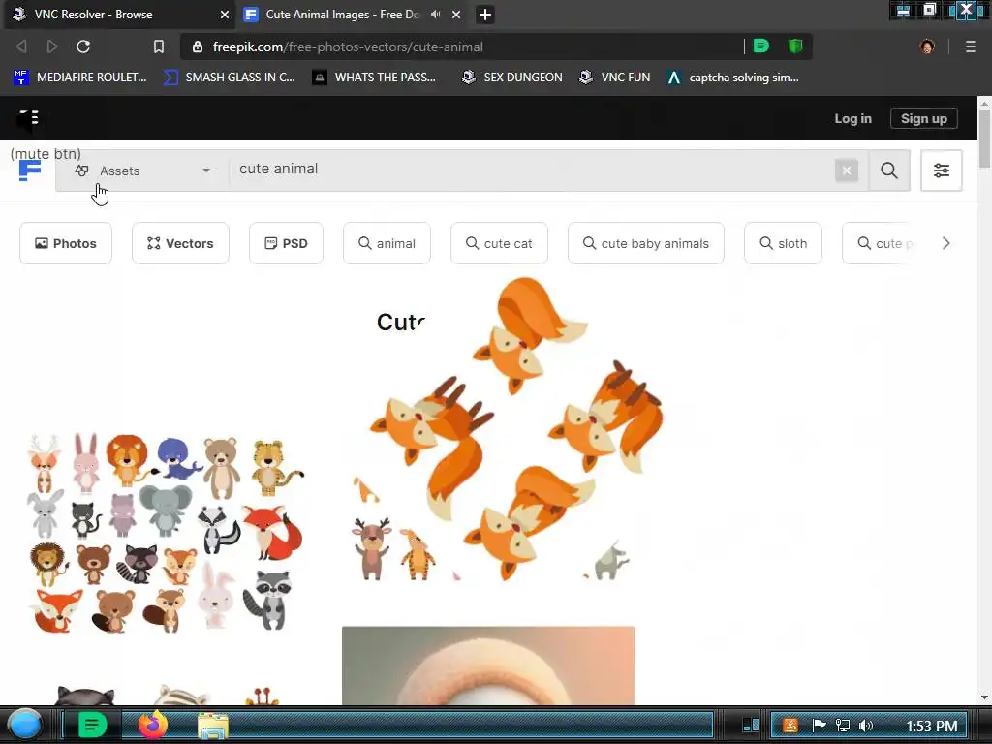Select the 'animal' related search chip
This screenshot has height=744, width=992.
(387, 243)
